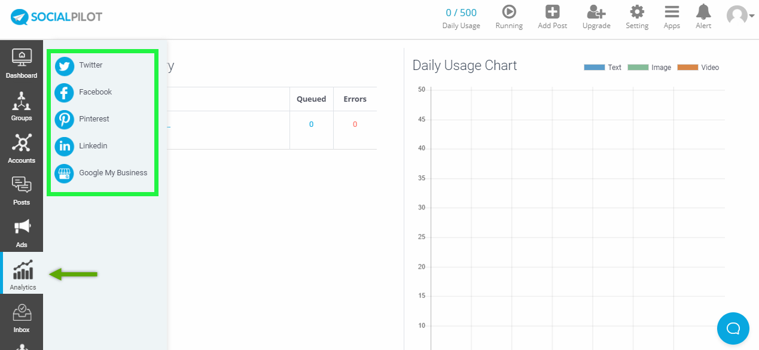
Task: Select the Analytics sidebar icon
Action: (x=22, y=274)
